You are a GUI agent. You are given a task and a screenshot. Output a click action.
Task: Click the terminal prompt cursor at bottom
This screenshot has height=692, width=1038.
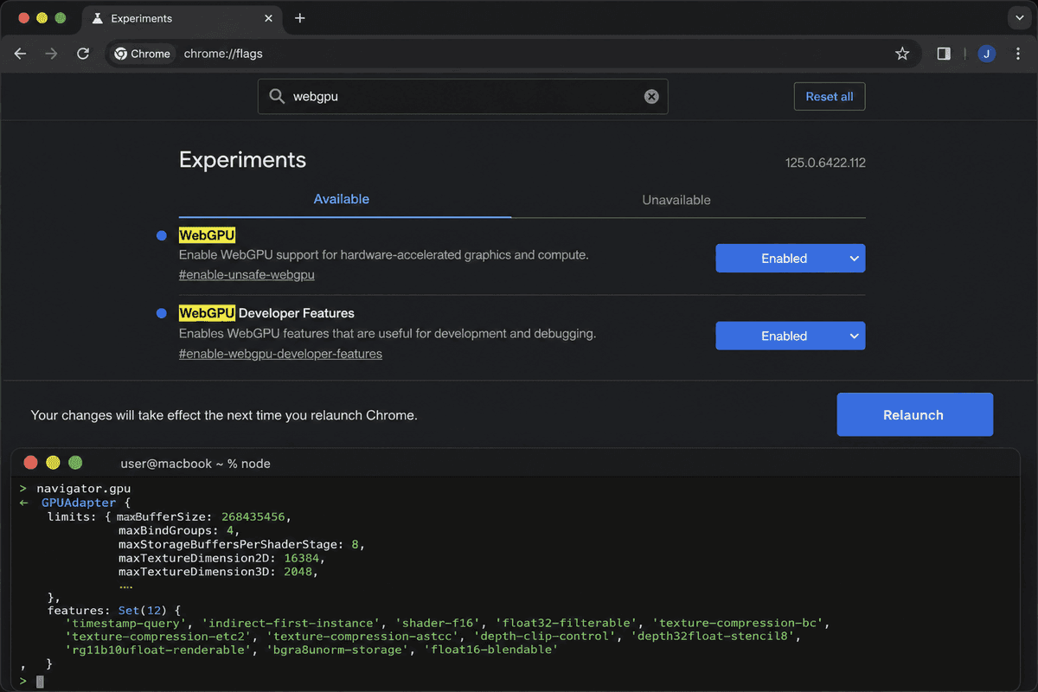click(40, 682)
